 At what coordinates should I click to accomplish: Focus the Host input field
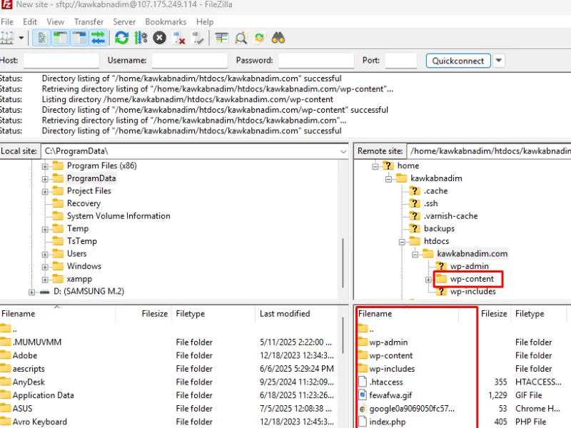point(61,61)
